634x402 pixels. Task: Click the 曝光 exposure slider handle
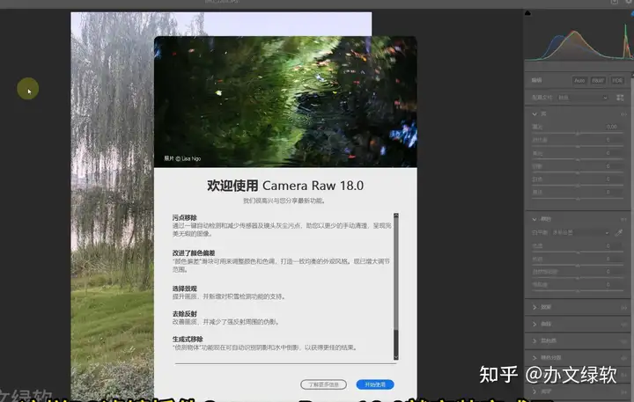coord(578,133)
